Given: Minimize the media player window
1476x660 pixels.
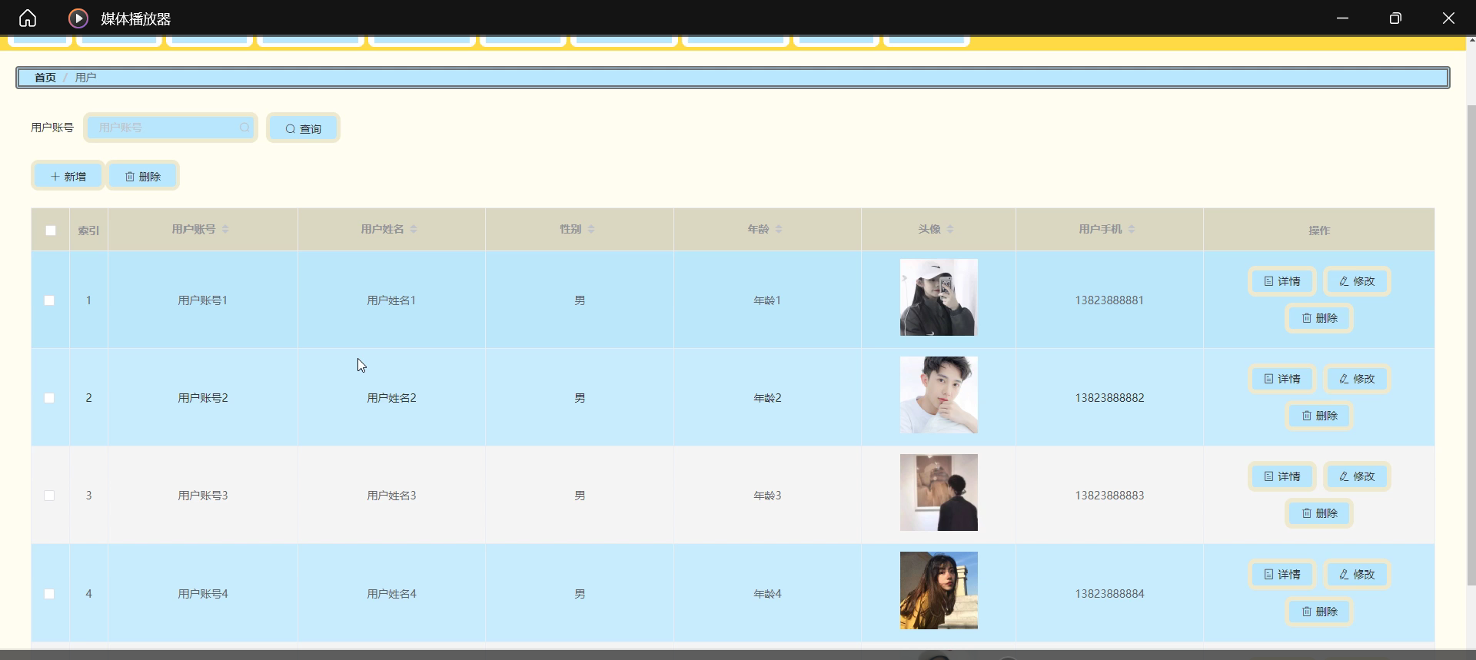Looking at the screenshot, I should tap(1342, 18).
